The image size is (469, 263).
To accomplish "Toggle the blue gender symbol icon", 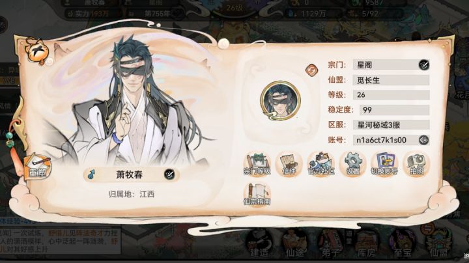I will [x=92, y=174].
